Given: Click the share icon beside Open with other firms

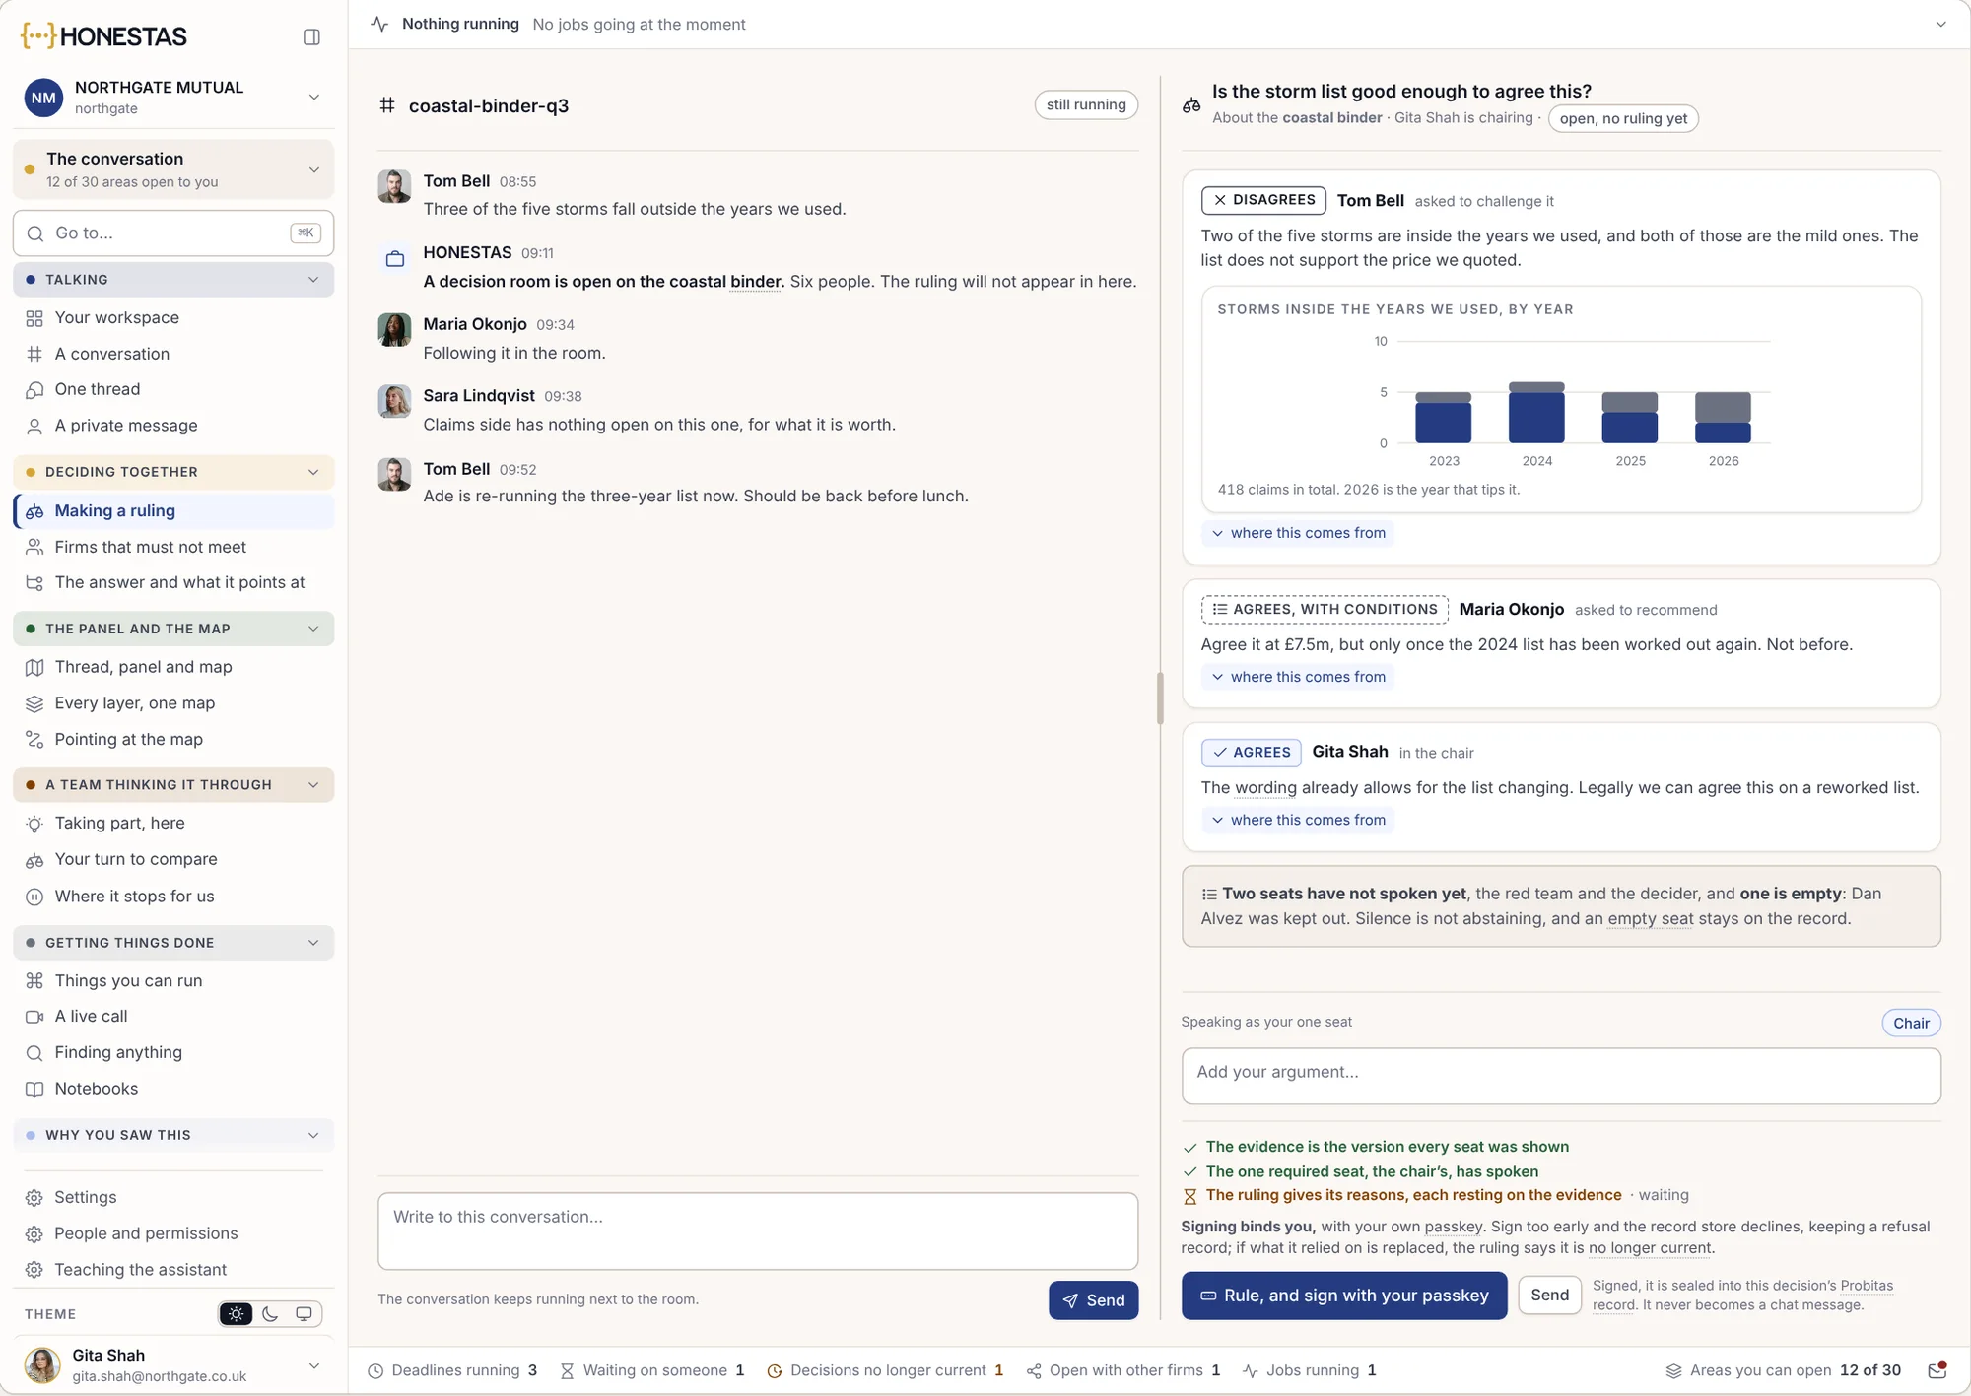Looking at the screenshot, I should tap(1034, 1371).
